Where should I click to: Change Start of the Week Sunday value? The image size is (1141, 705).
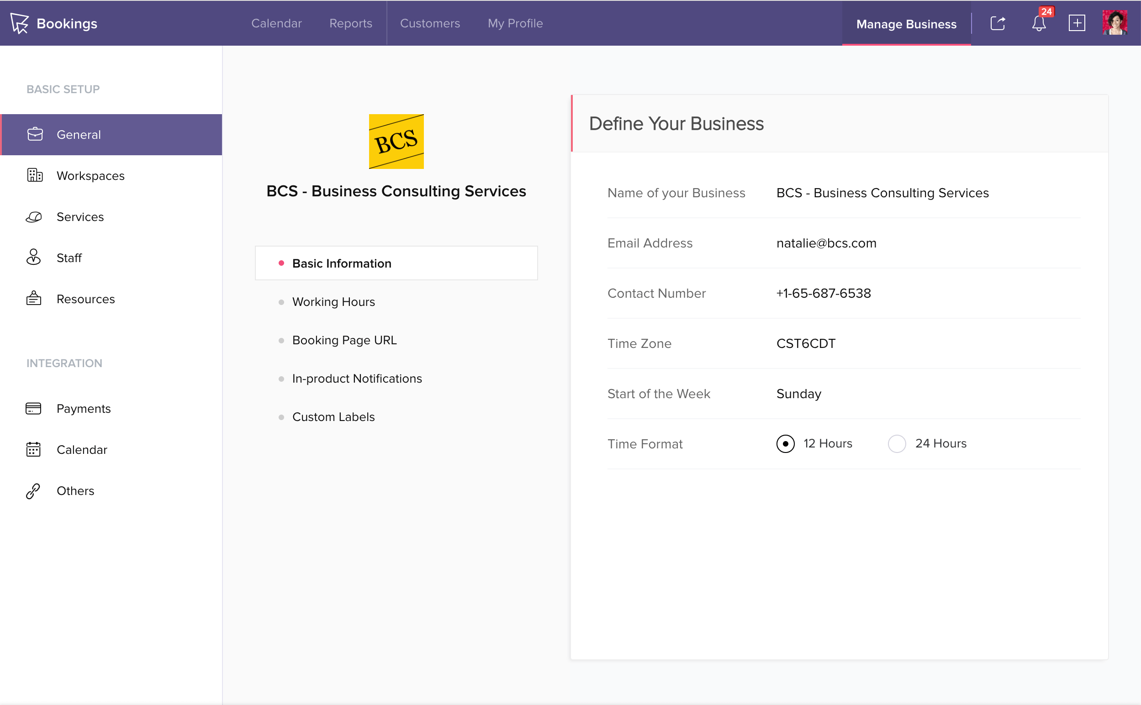798,394
